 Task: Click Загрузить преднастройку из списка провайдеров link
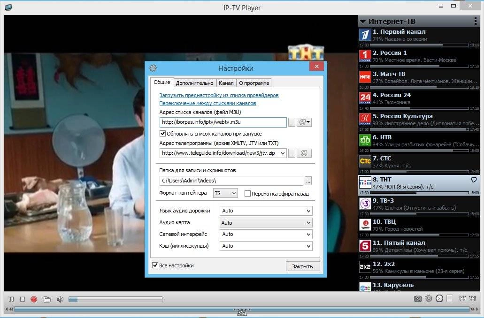pyautogui.click(x=219, y=95)
